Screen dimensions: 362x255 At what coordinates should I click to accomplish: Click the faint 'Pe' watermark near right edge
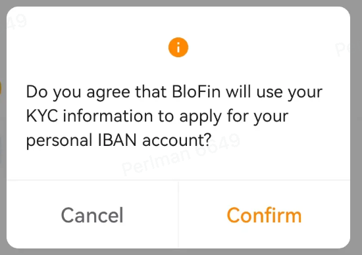pos(343,49)
